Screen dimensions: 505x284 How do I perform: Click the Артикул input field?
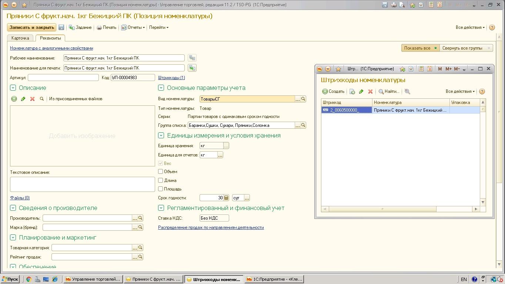coord(63,78)
